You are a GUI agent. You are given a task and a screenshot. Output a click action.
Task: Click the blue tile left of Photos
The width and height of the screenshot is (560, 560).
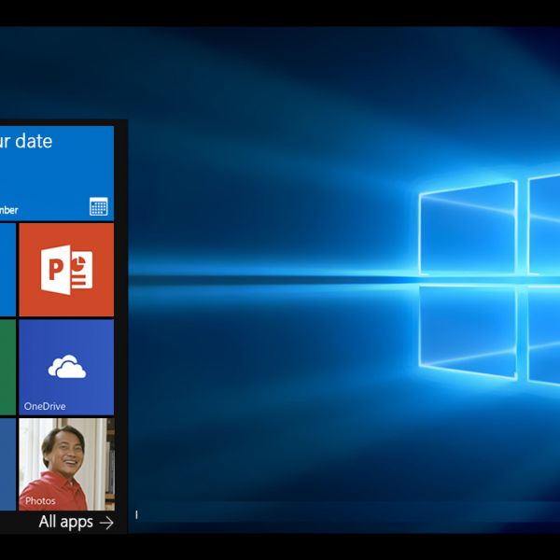click(x=7, y=464)
